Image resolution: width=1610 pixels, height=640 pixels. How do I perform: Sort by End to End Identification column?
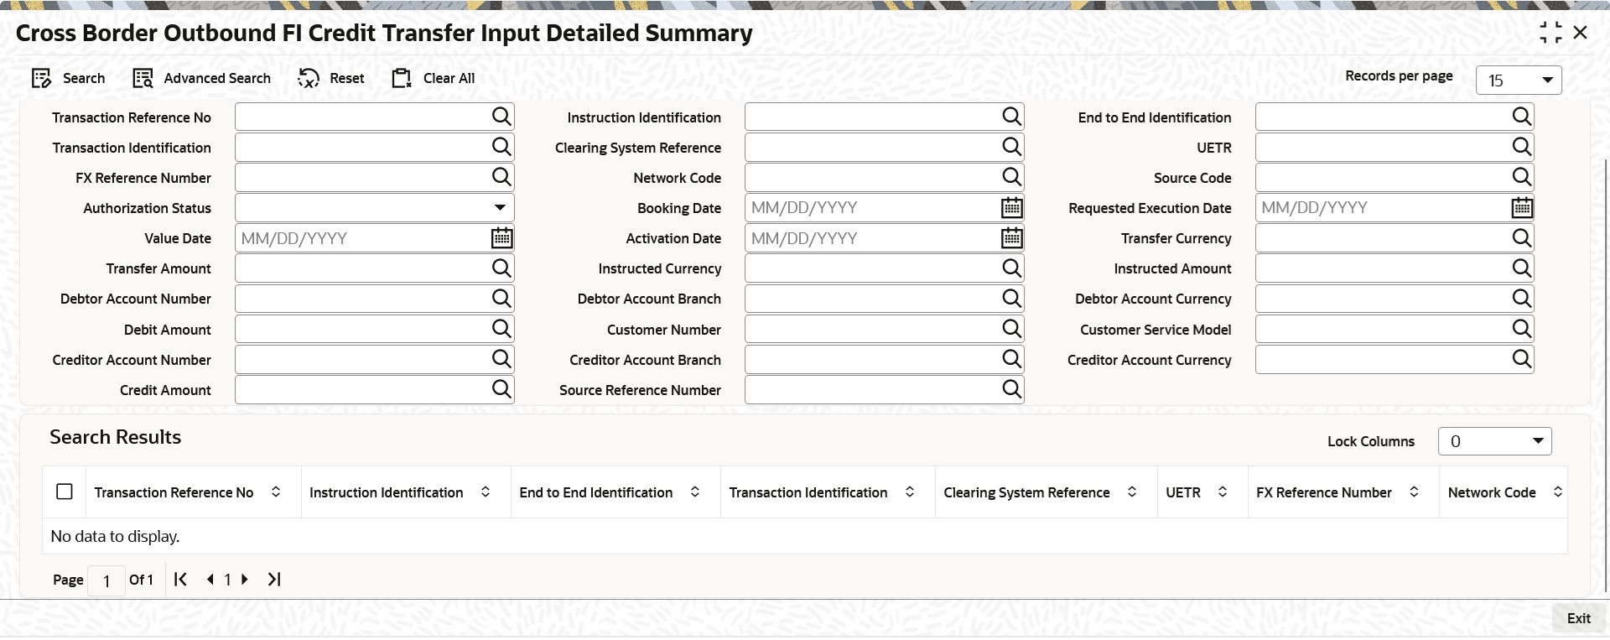695,492
